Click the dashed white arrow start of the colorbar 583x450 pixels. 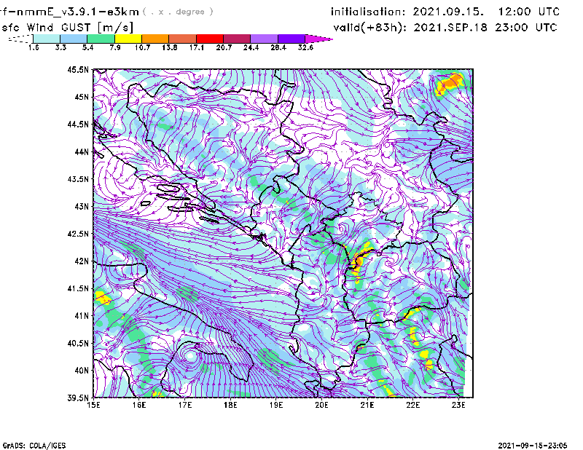click(20, 39)
